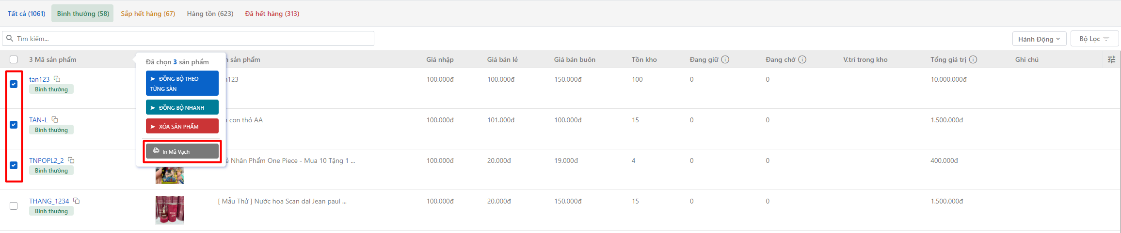Image resolution: width=1121 pixels, height=233 pixels.
Task: Open the Bộ Lọc filter panel
Action: 1094,39
